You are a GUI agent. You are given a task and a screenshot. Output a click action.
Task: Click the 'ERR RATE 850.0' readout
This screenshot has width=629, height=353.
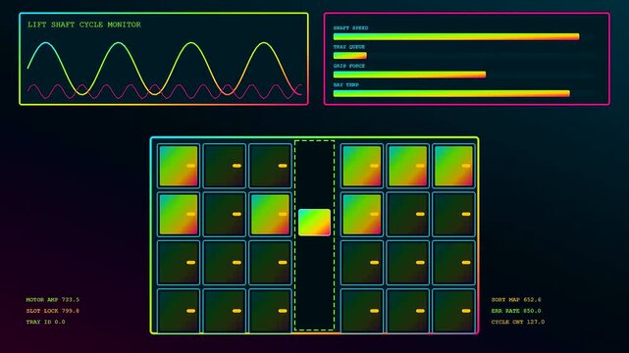(516, 311)
